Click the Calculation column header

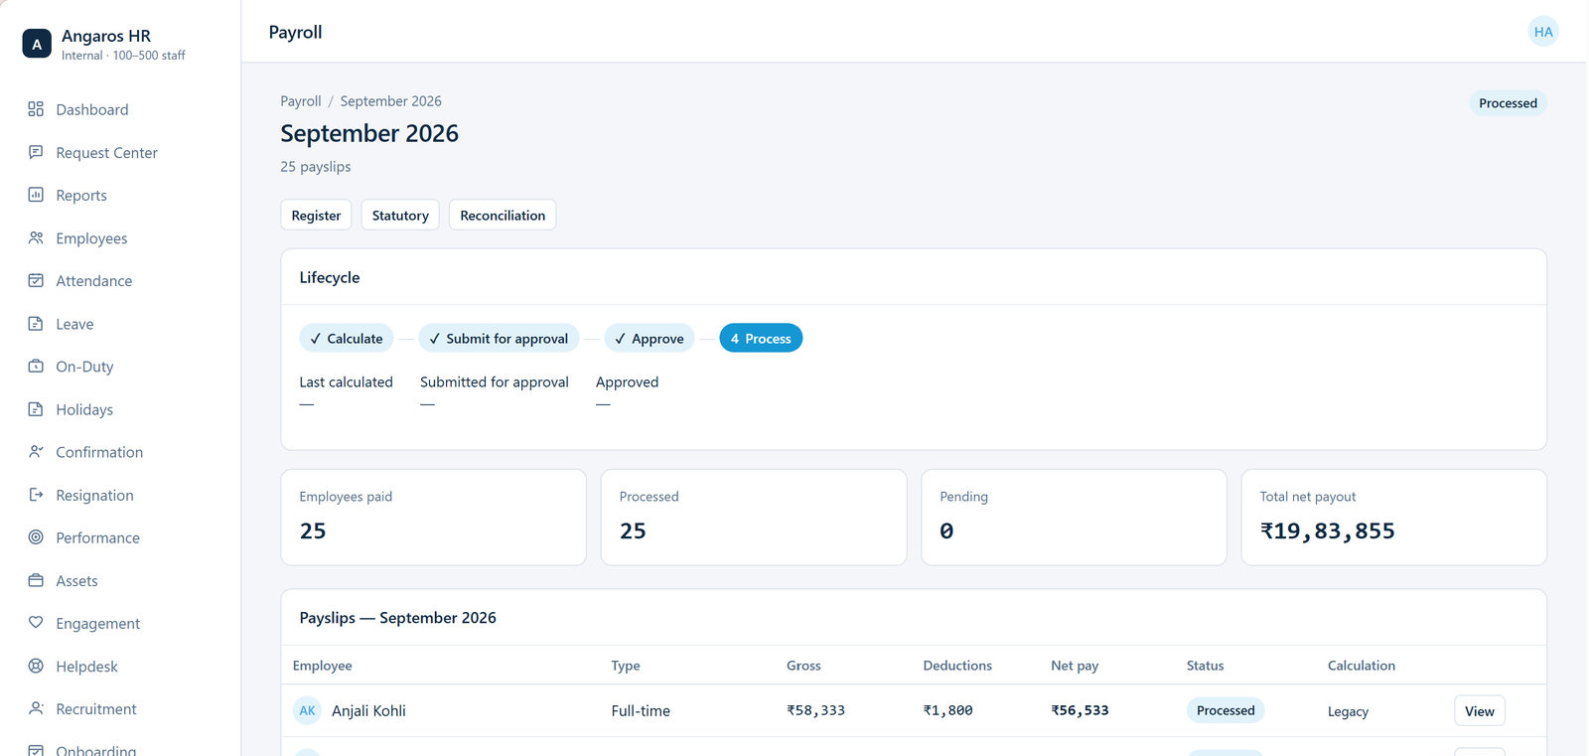1362,666
